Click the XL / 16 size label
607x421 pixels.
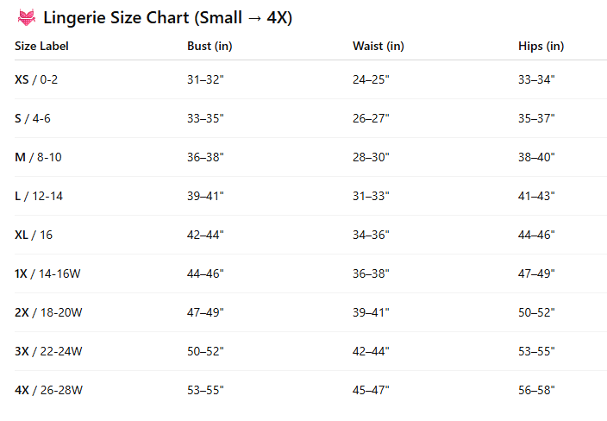click(x=34, y=235)
